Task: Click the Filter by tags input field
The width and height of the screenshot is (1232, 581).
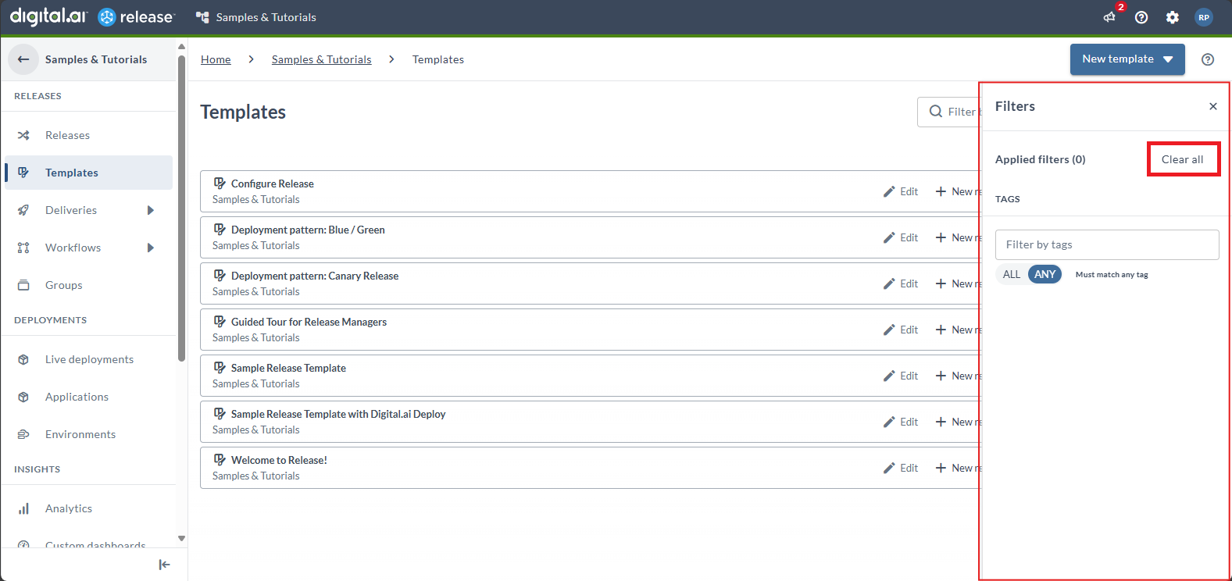Action: click(1106, 244)
